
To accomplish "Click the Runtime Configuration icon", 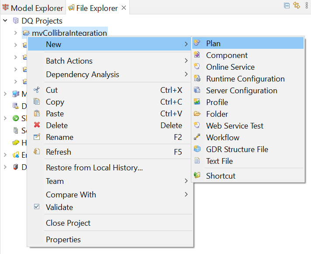I will pos(197,79).
